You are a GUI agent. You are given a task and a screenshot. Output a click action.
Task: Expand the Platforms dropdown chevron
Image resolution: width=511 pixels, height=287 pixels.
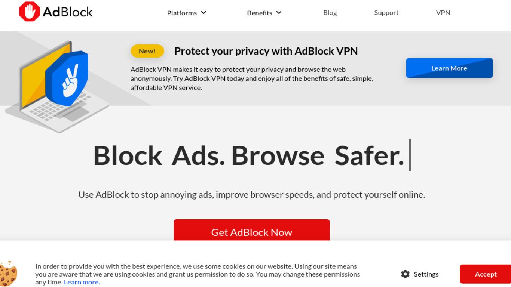point(204,12)
